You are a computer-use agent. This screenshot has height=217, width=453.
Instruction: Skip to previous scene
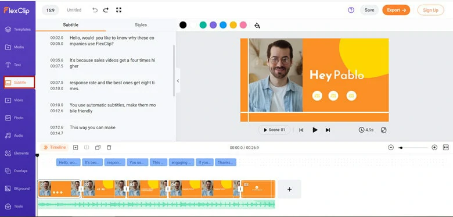tap(301, 130)
